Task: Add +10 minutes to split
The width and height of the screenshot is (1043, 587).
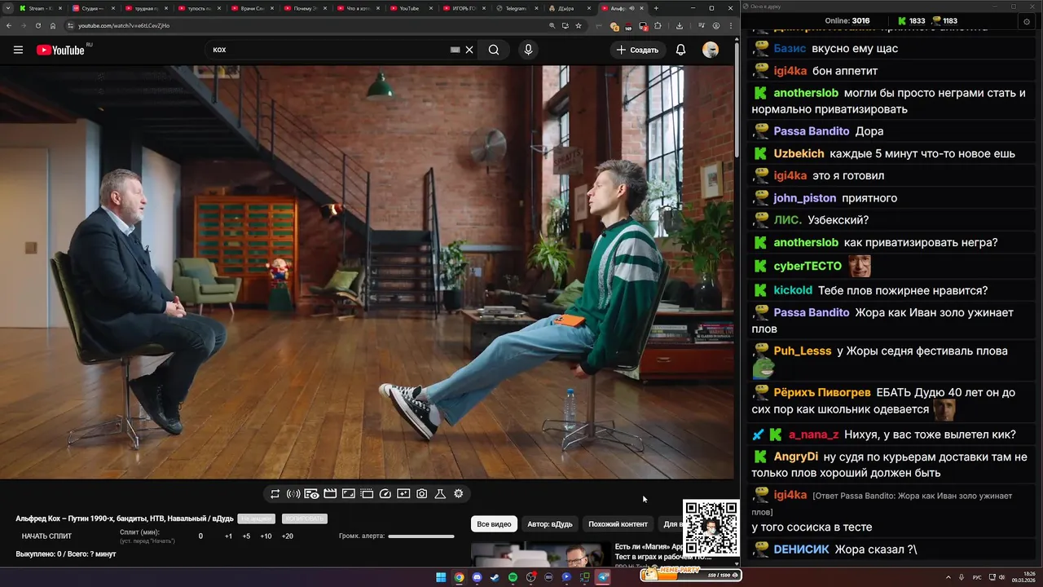Action: click(x=266, y=536)
